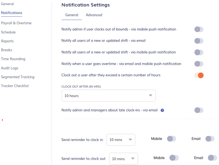Viewport: 219px width, 165px height.
Task: Open clock in reminder minutes dropdown
Action: point(121,139)
